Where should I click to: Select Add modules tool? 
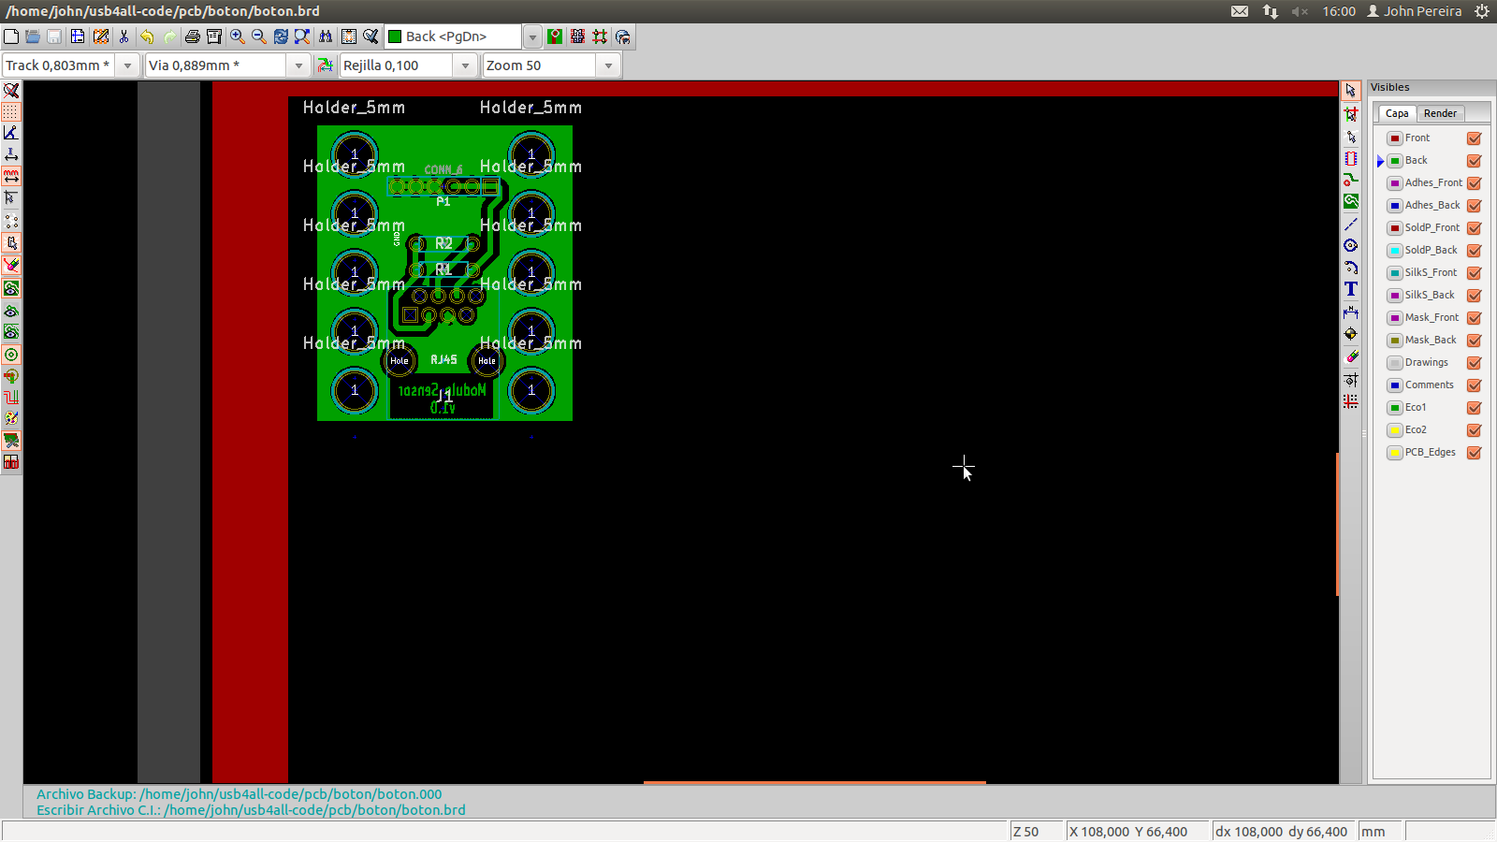(x=1351, y=159)
